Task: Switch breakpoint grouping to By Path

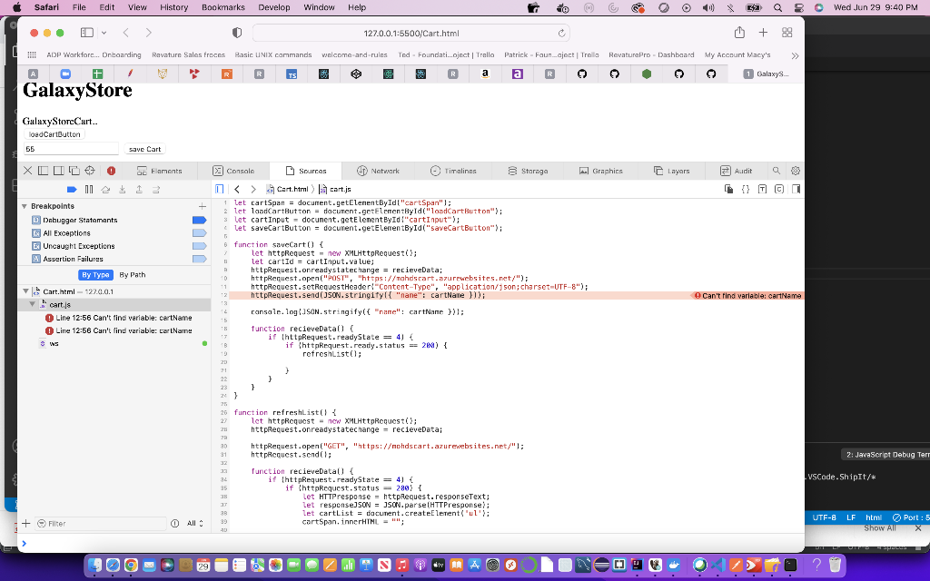Action: tap(133, 275)
